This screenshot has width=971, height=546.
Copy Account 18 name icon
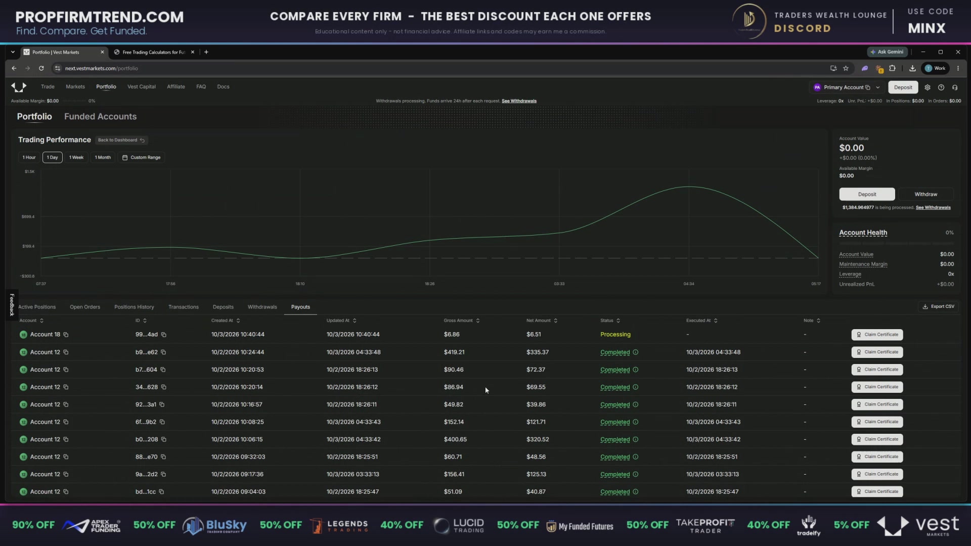pos(66,335)
